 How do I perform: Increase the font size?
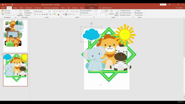(55, 12)
